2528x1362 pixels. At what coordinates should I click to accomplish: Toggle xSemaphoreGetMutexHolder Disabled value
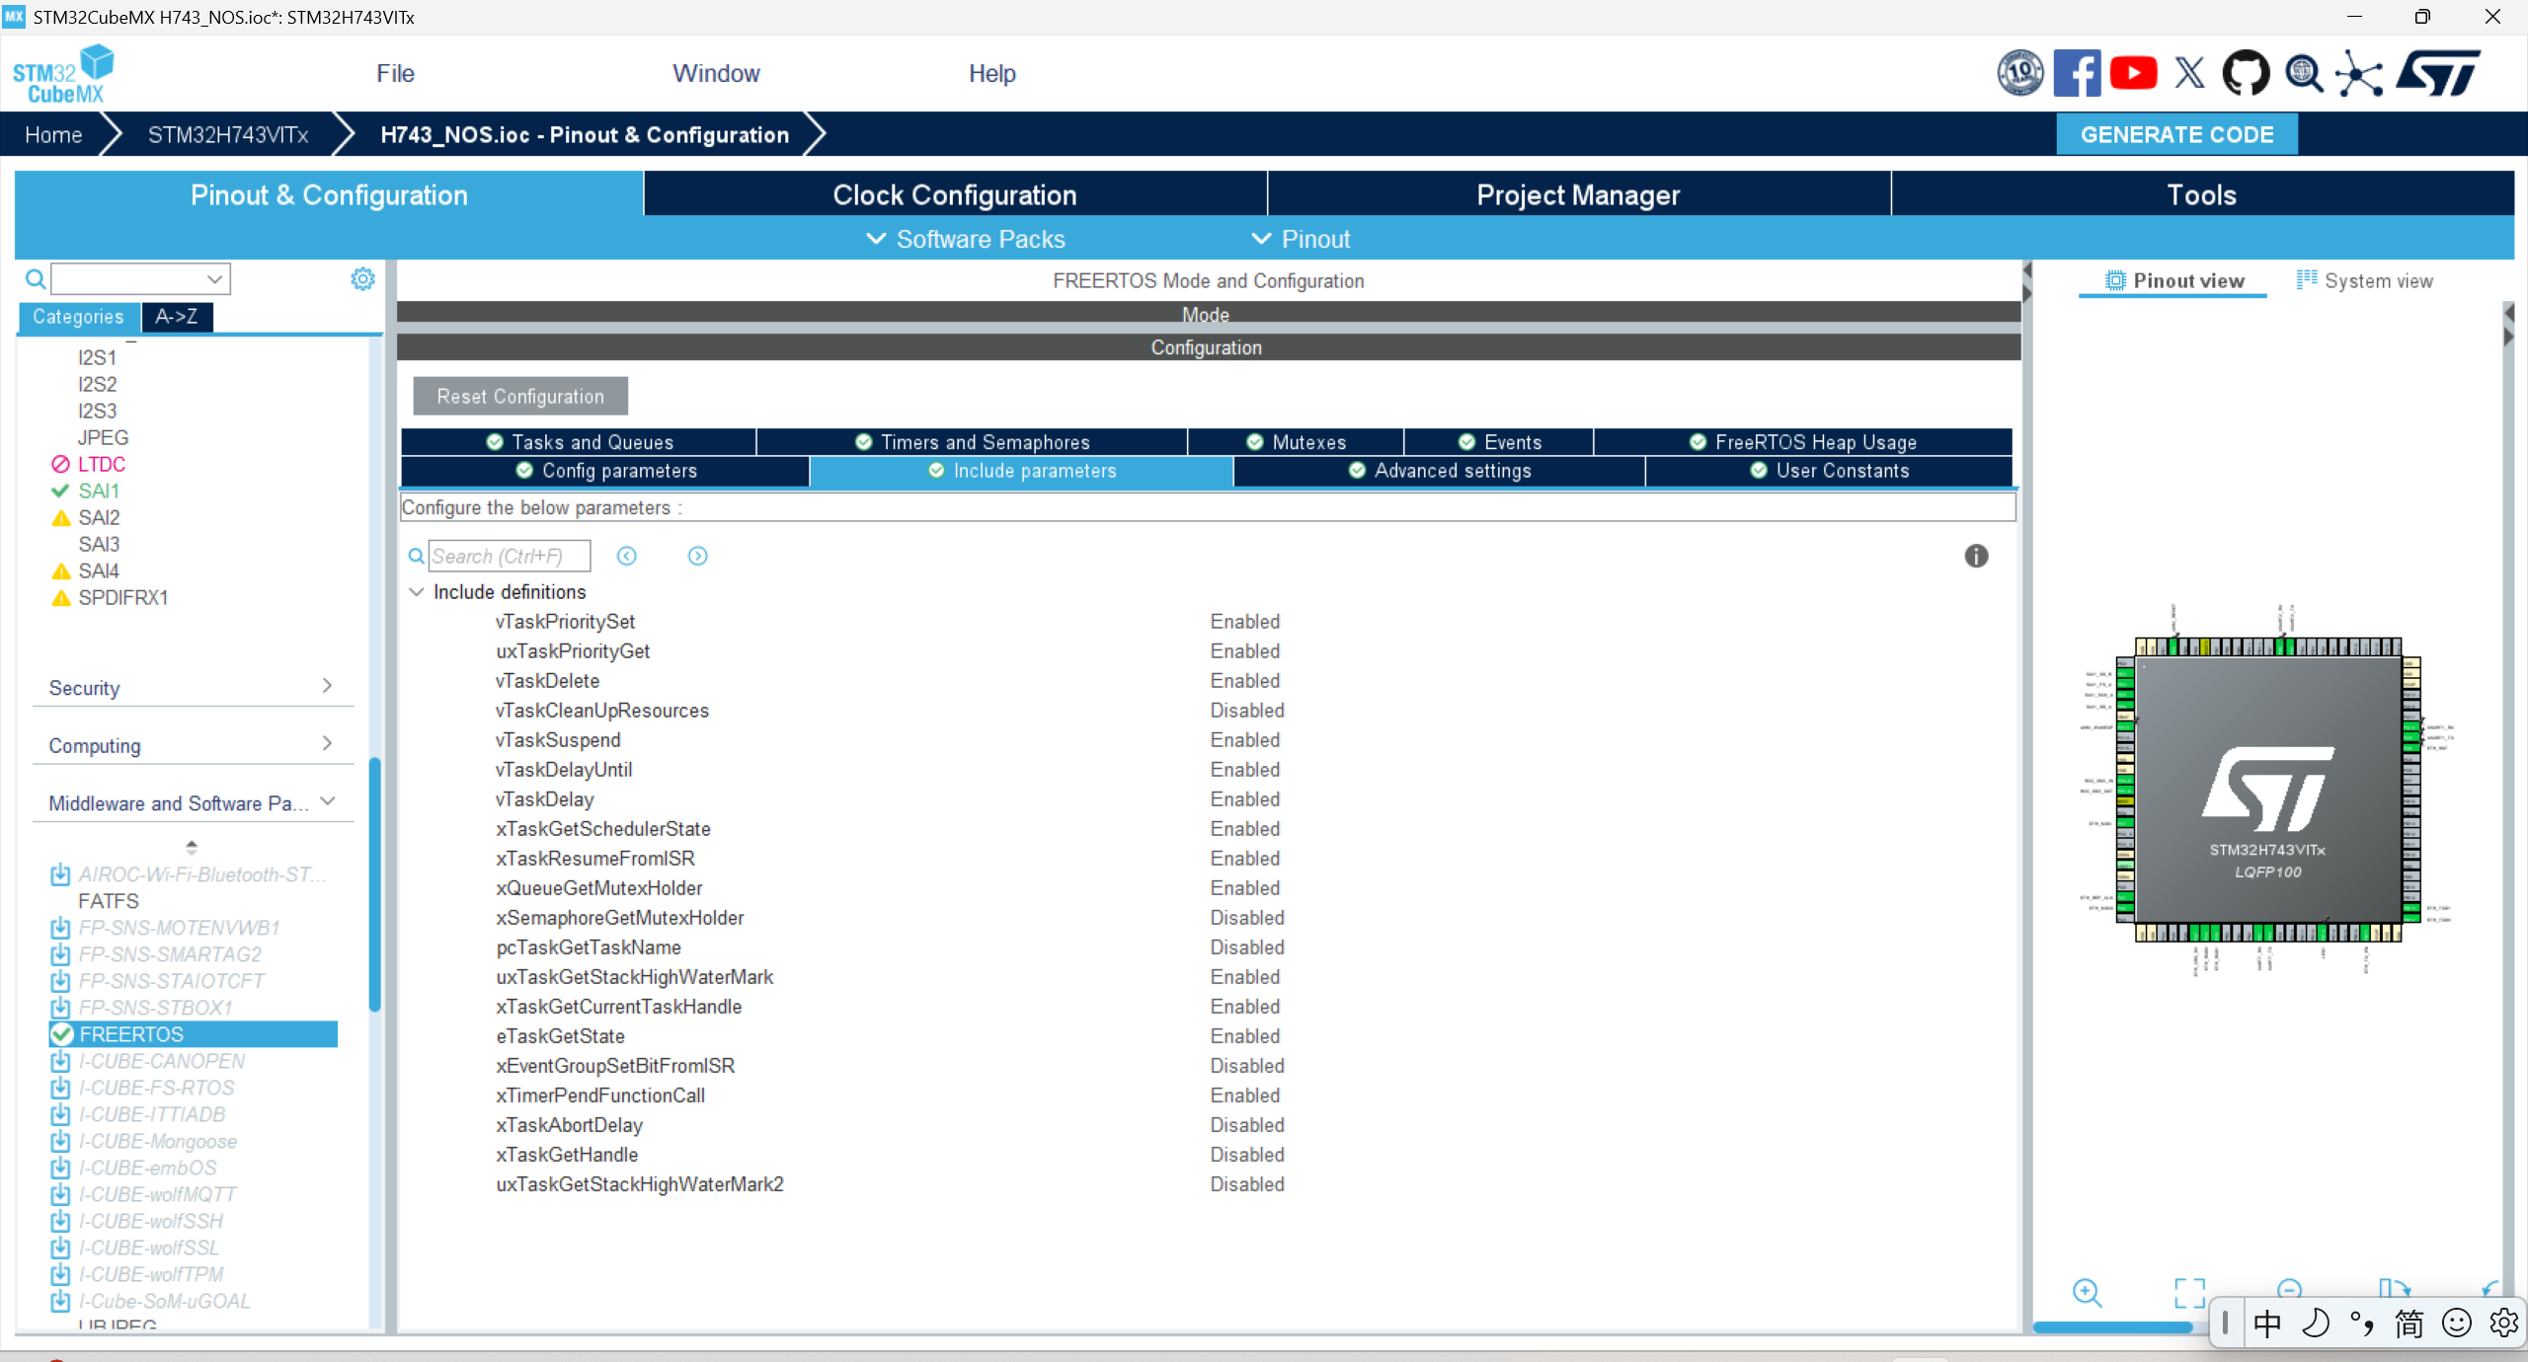(1247, 918)
